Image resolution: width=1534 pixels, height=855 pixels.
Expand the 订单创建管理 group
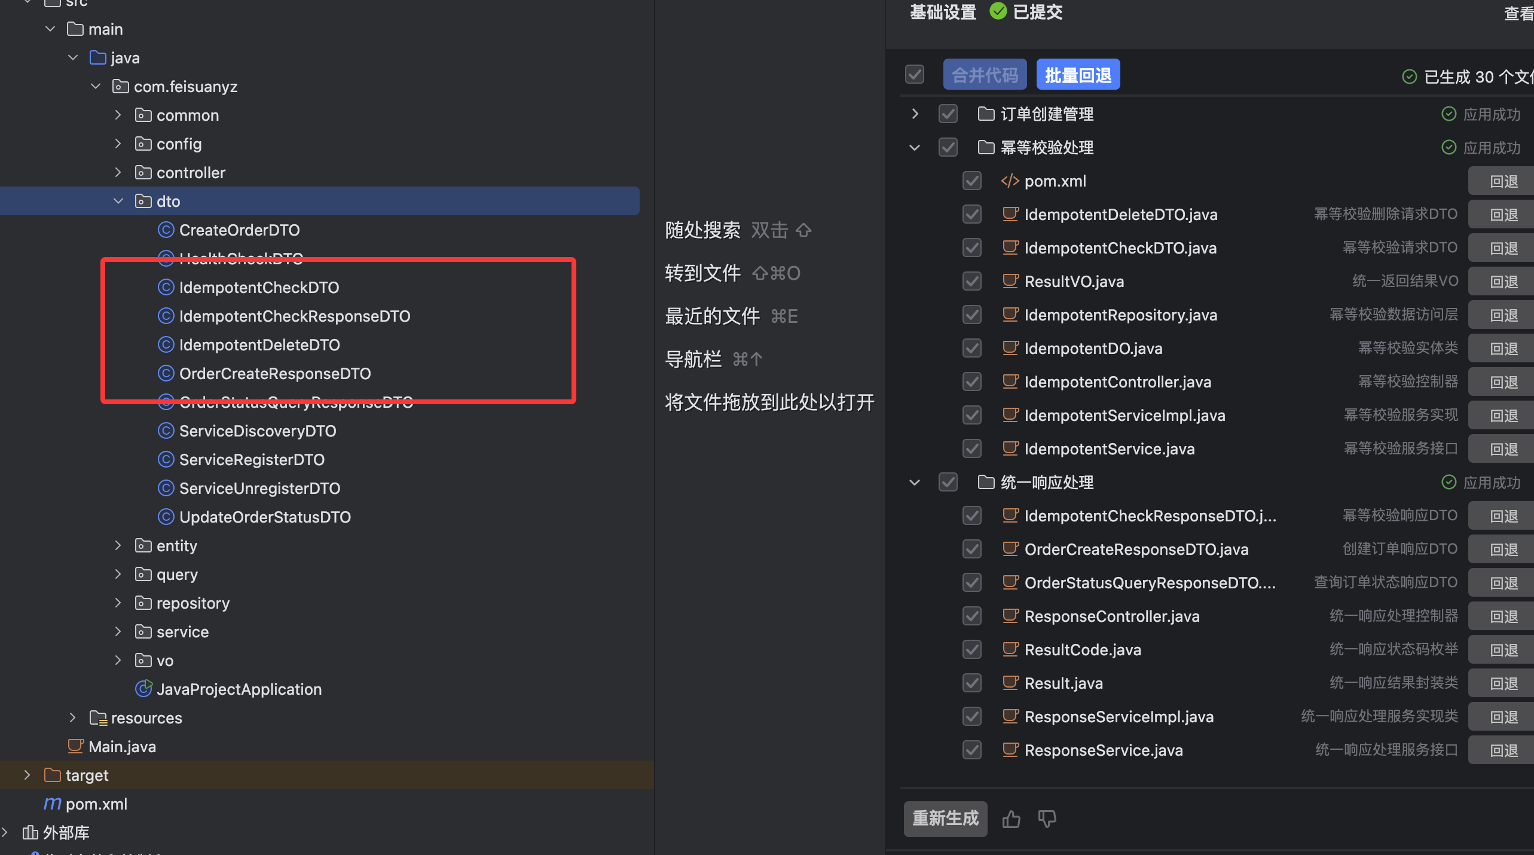[x=915, y=114]
